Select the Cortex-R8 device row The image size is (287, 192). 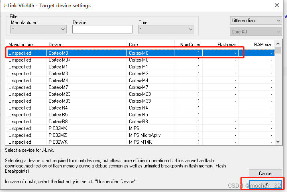(x=140, y=122)
